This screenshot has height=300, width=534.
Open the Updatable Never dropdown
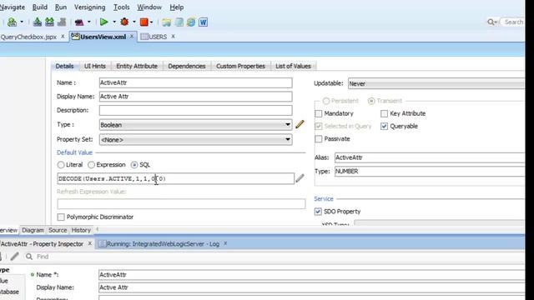436,83
